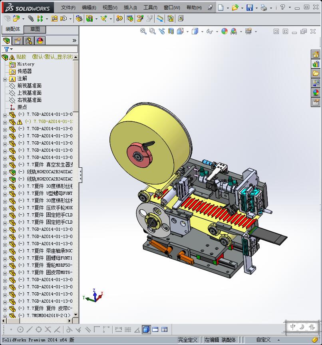
Task: Click the Zoom to Fit magnifier icon
Action: pyautogui.click(x=143, y=31)
